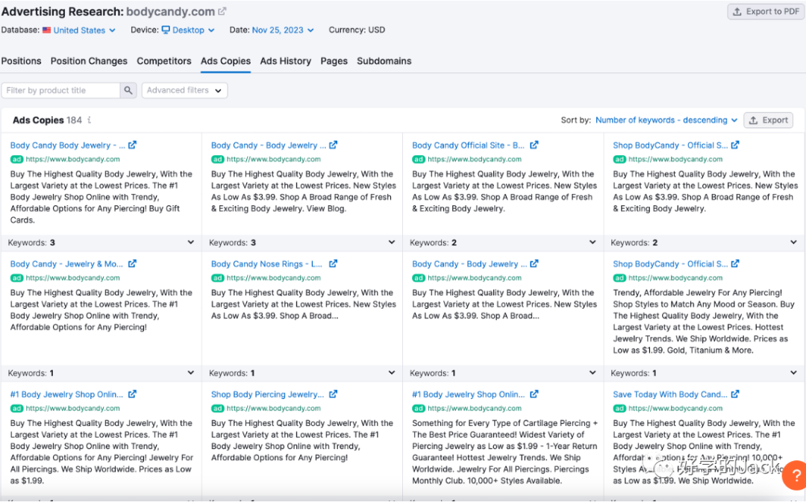This screenshot has height=502, width=806.
Task: Open the 'Shop Body Piercing Jewelry' ad title
Action: (x=267, y=395)
